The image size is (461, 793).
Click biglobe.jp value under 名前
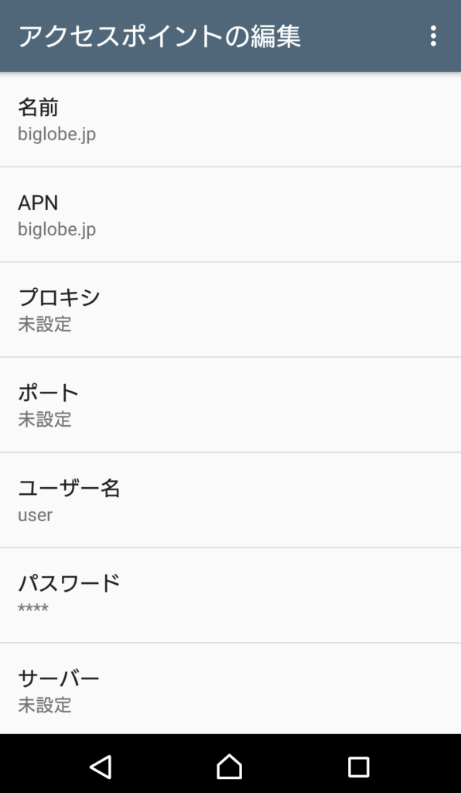[57, 135]
